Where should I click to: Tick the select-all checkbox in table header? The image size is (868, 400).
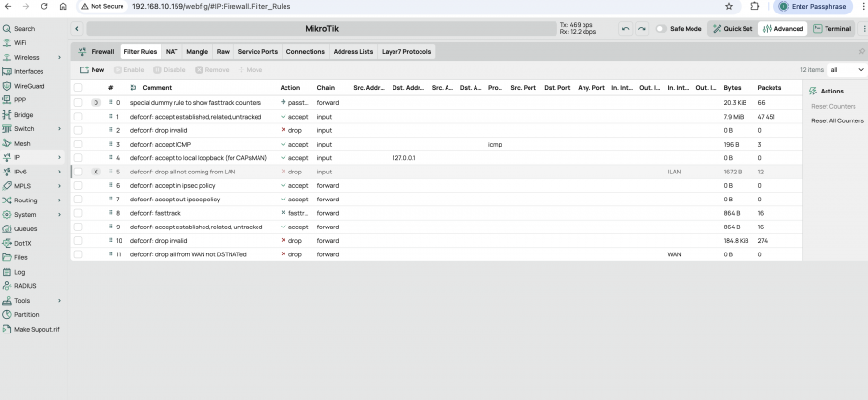[78, 88]
